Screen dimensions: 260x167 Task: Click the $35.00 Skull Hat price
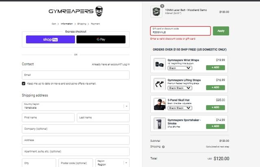tap(220, 100)
